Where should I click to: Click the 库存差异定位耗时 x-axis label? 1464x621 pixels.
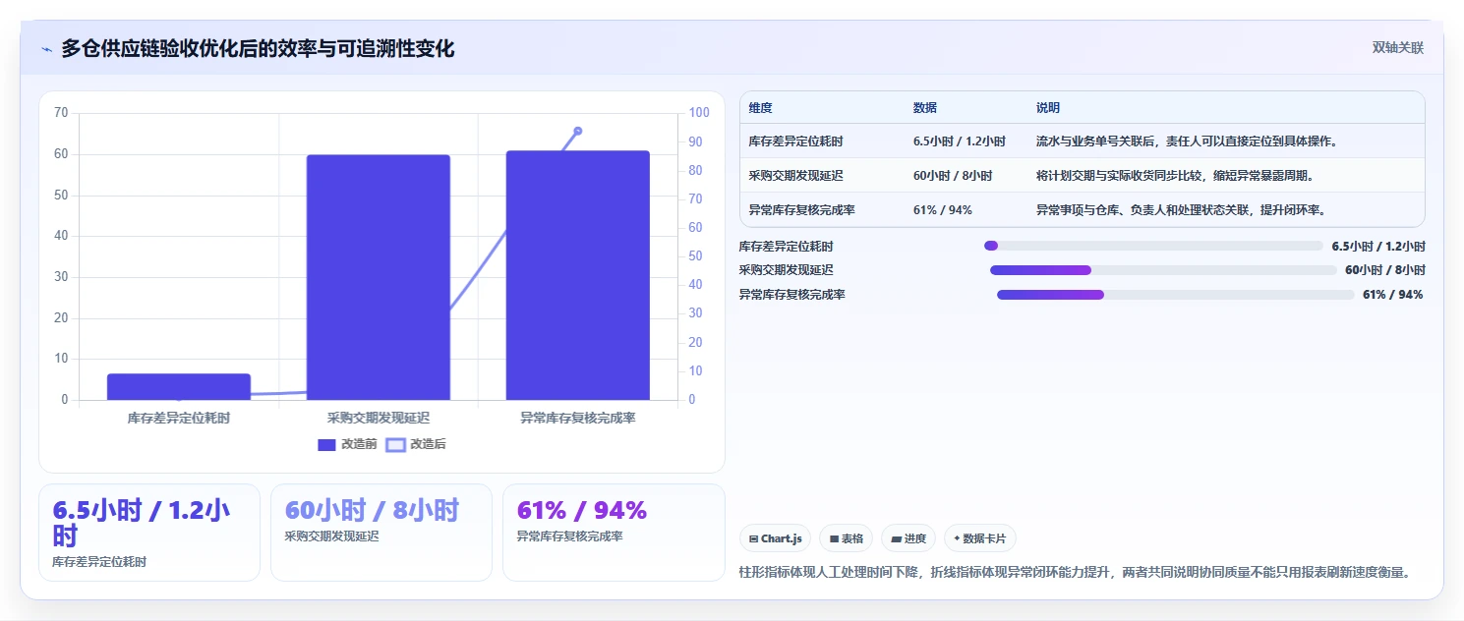point(179,418)
